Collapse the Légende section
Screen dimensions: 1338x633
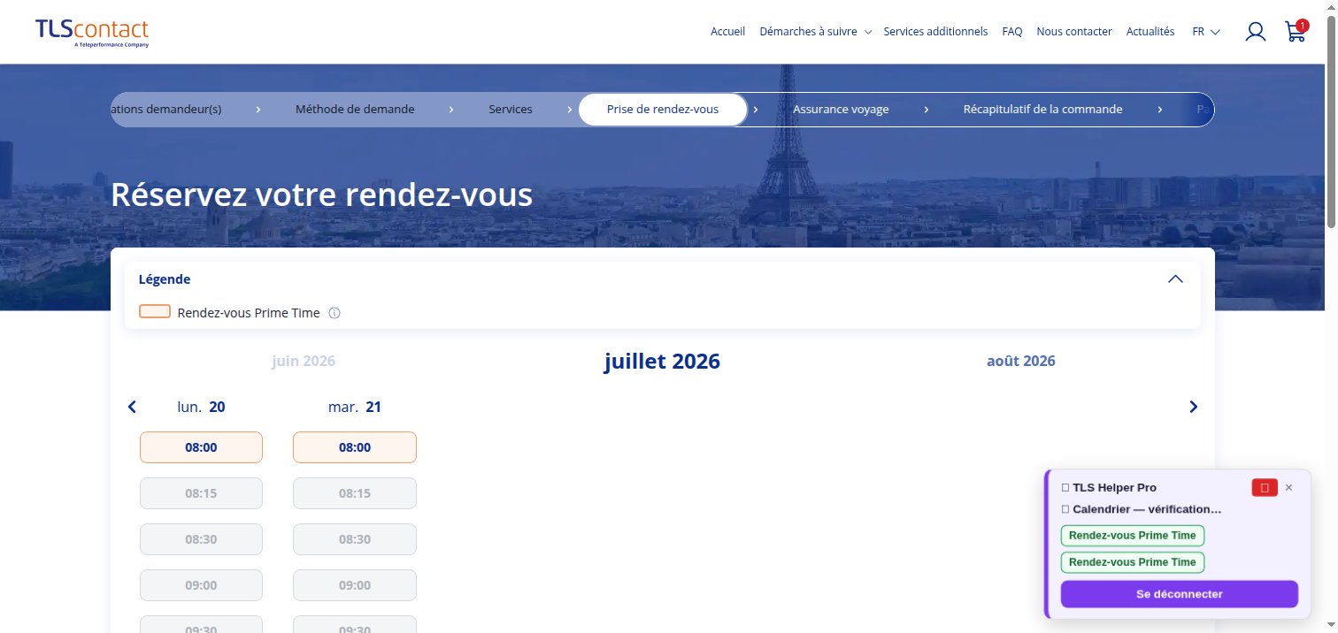pyautogui.click(x=1175, y=278)
